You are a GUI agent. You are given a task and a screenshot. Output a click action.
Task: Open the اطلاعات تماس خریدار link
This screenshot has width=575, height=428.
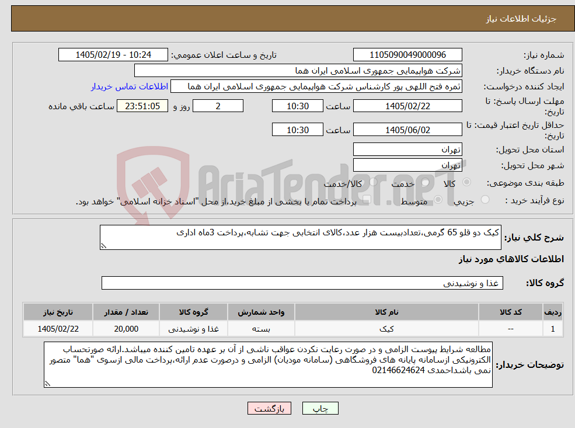pyautogui.click(x=130, y=86)
